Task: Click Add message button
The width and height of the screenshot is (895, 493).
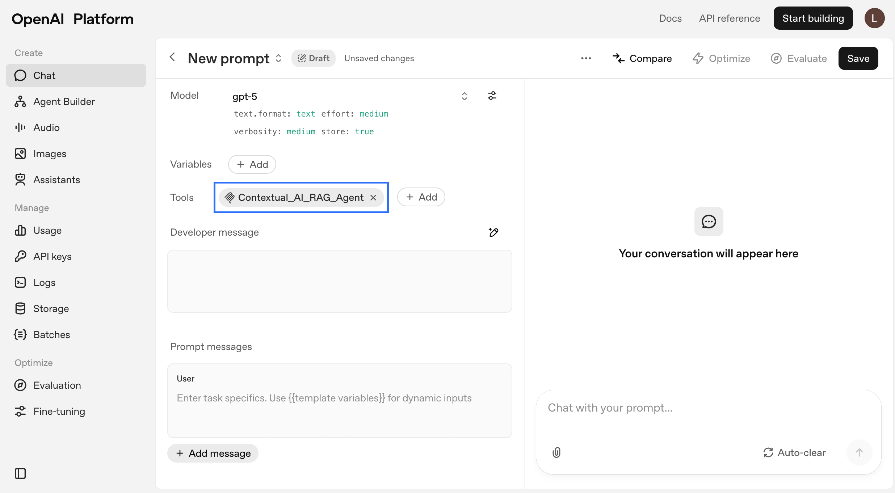Action: (213, 453)
